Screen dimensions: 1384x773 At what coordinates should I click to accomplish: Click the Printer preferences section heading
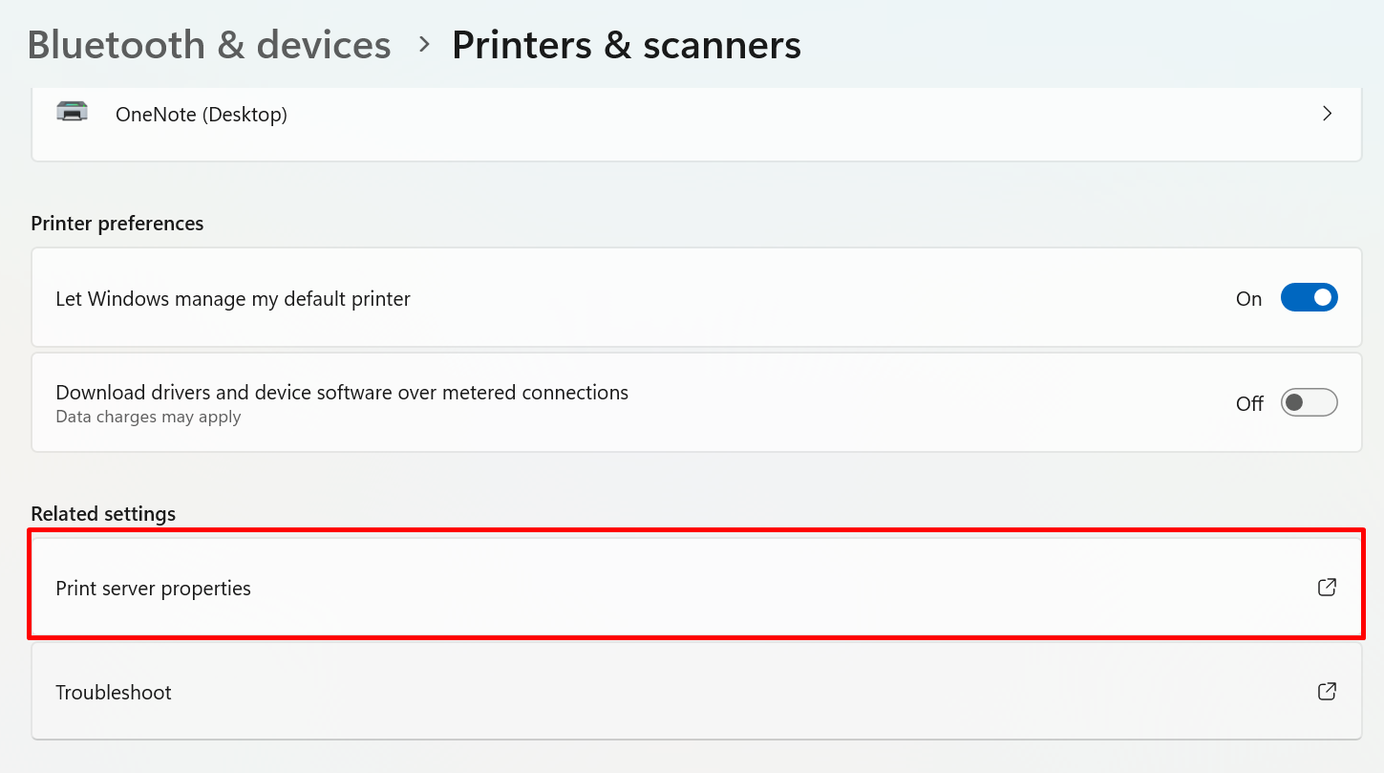117,223
